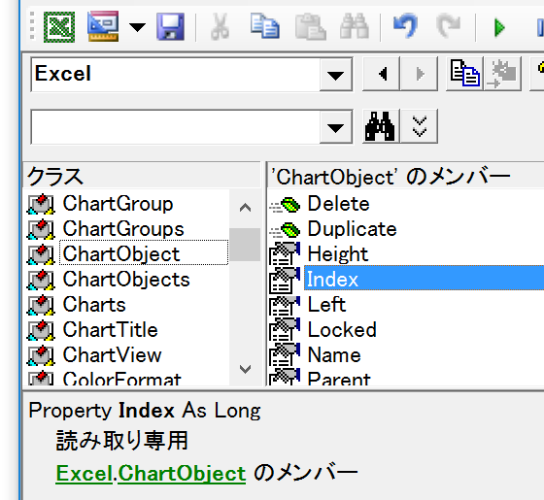
Task: Click the green Run macro play icon
Action: (499, 28)
